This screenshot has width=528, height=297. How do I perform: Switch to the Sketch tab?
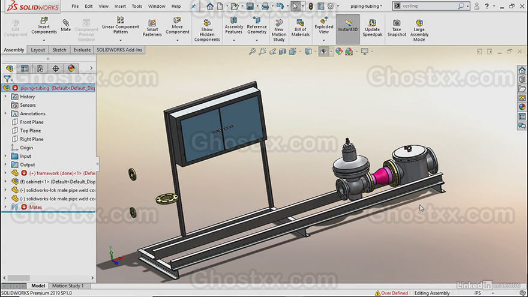tap(59, 50)
